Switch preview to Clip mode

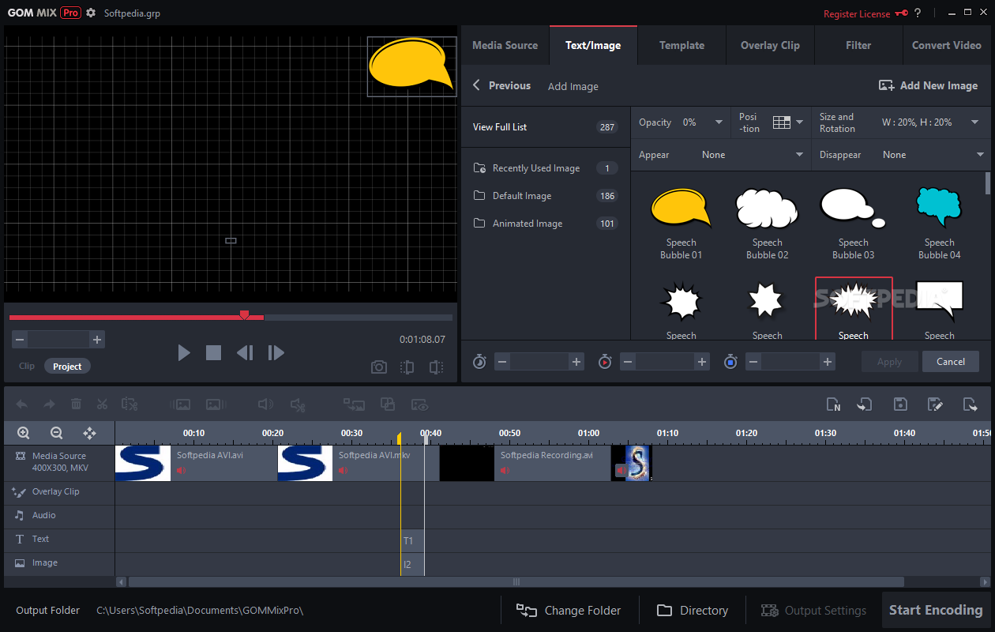pyautogui.click(x=27, y=367)
